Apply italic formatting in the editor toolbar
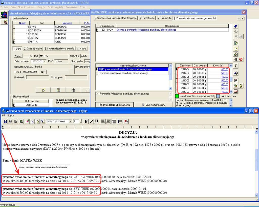Image resolution: width=259 pixels, height=207 pixels. click(x=91, y=122)
